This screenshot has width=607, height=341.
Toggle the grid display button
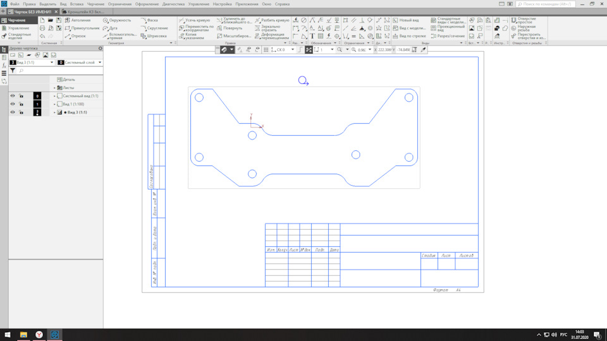(266, 50)
